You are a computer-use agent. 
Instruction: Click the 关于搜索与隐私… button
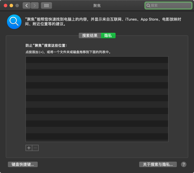(x=158, y=164)
